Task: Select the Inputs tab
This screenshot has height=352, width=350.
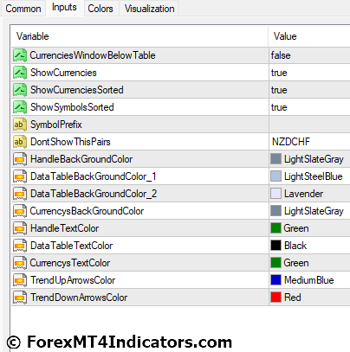Action: tap(64, 8)
